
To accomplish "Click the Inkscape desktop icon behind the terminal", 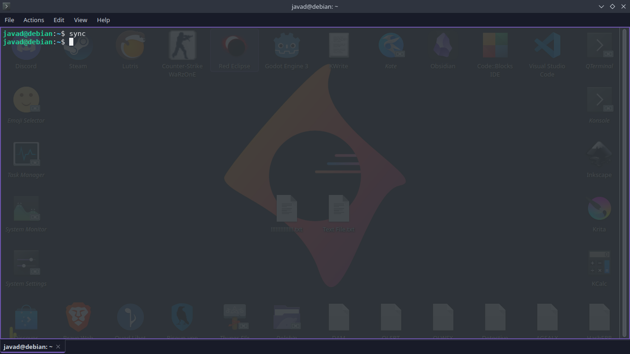I will click(x=599, y=154).
